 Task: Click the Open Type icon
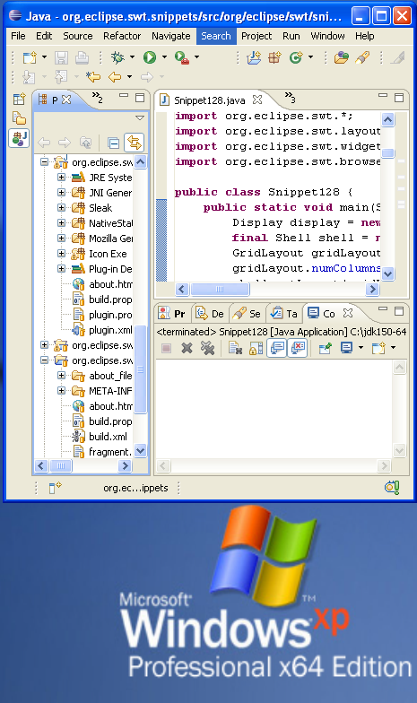341,57
